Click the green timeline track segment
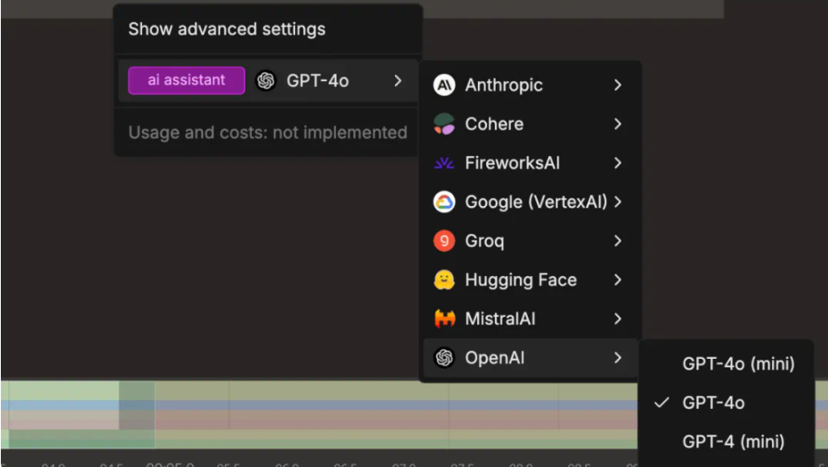828x467 pixels. tap(82, 438)
